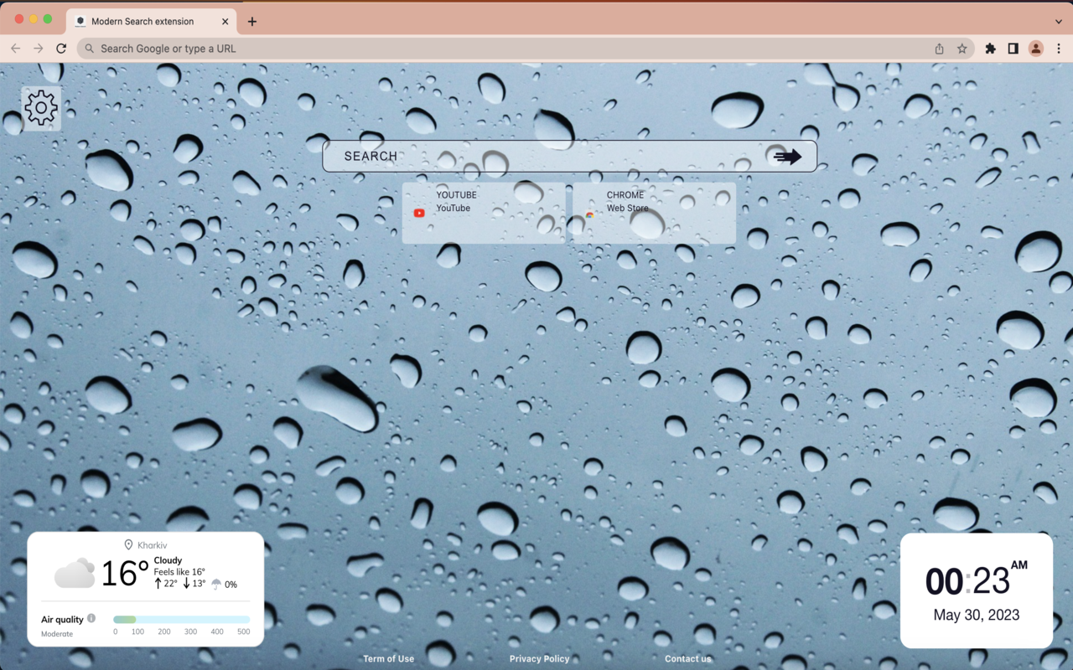Open the Chrome Web Store shortcut tile

point(654,214)
